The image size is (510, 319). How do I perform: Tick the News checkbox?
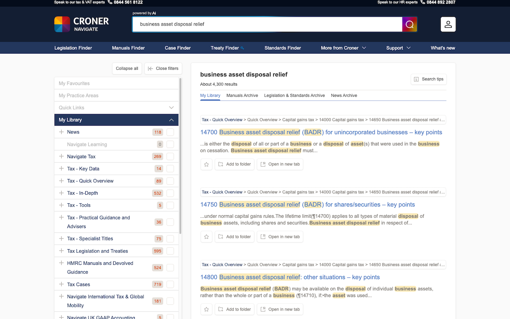tap(170, 132)
